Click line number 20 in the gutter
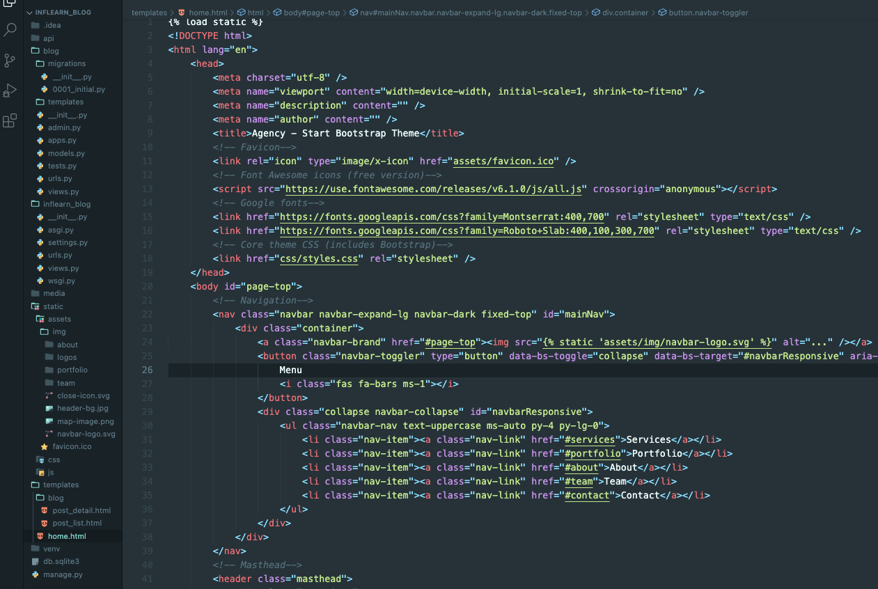The image size is (878, 589). [x=148, y=286]
